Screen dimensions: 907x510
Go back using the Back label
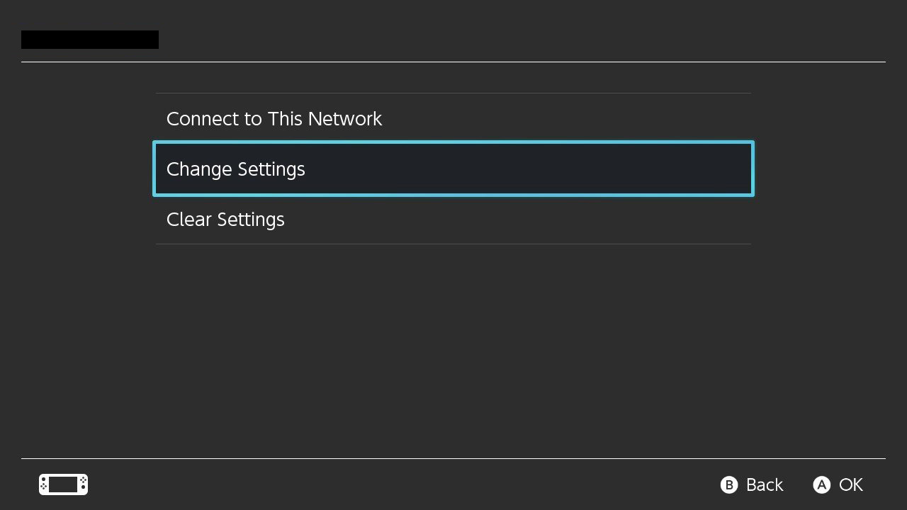point(765,484)
